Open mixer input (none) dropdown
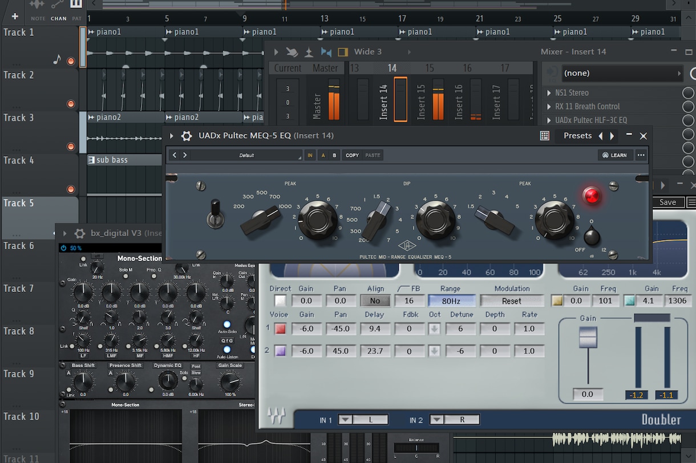This screenshot has height=463, width=696. point(621,73)
